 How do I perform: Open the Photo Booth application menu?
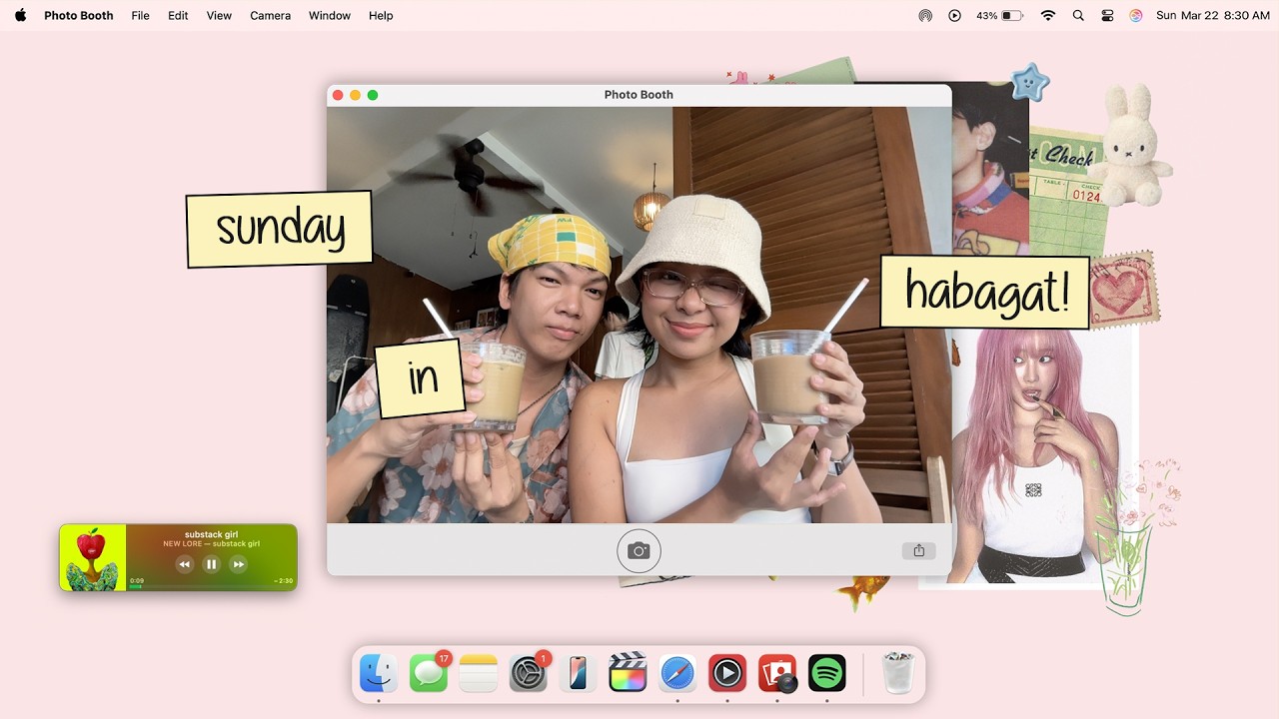pyautogui.click(x=79, y=15)
